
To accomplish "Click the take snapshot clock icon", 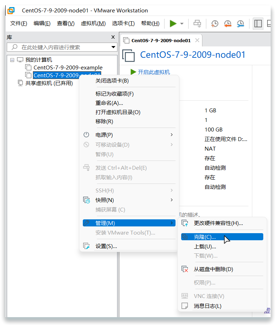I will [x=215, y=23].
